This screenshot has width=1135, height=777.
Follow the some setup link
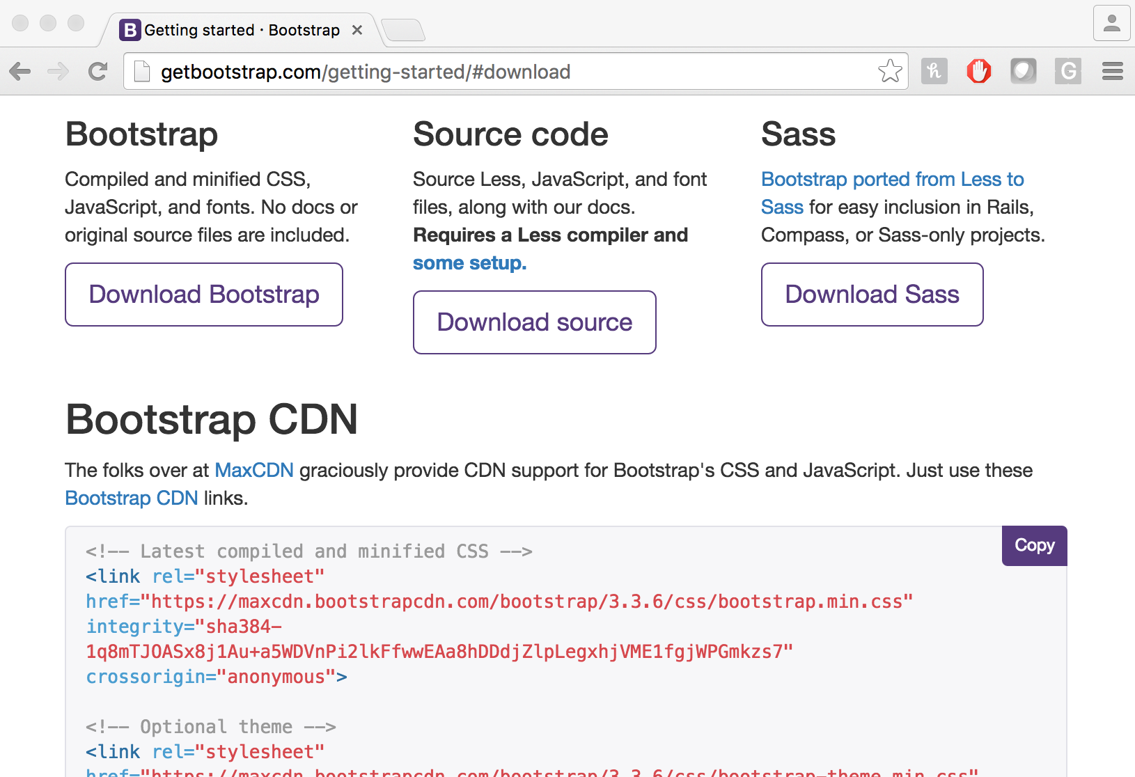[469, 262]
